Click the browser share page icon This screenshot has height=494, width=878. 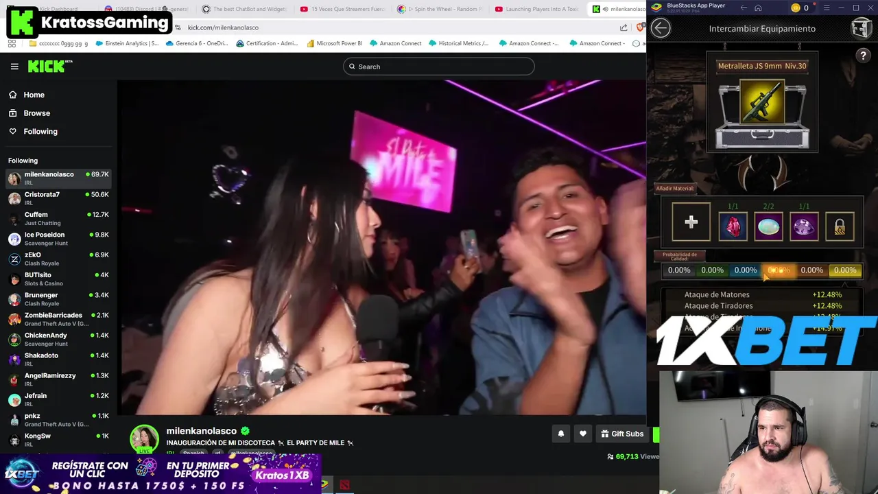(x=624, y=27)
